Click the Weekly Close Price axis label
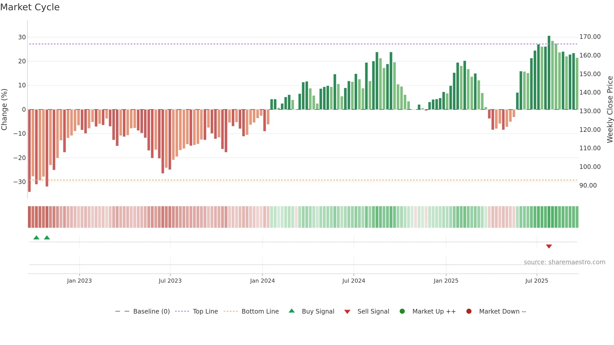Viewport: 614px width, 345px height. (x=610, y=109)
